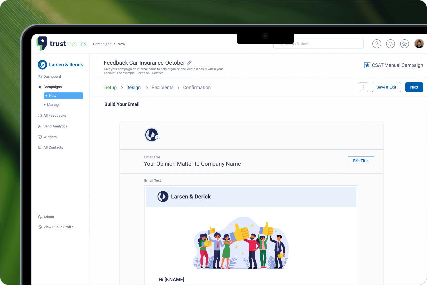The height and width of the screenshot is (285, 427).
Task: Open the Confirmation step
Action: [197, 87]
